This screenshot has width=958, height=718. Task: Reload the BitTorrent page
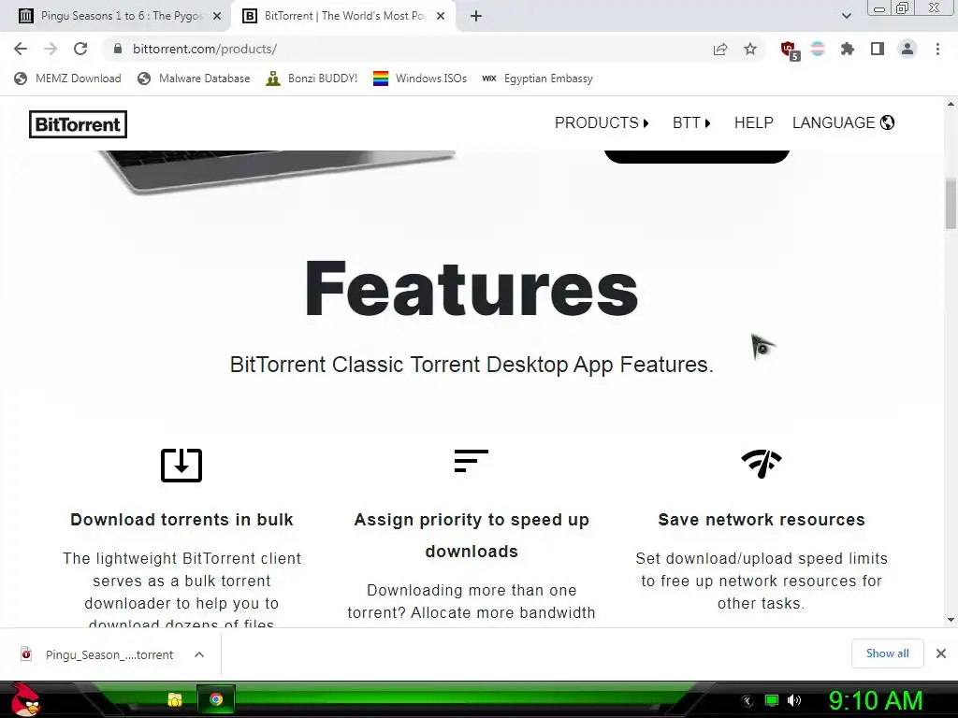[x=80, y=49]
